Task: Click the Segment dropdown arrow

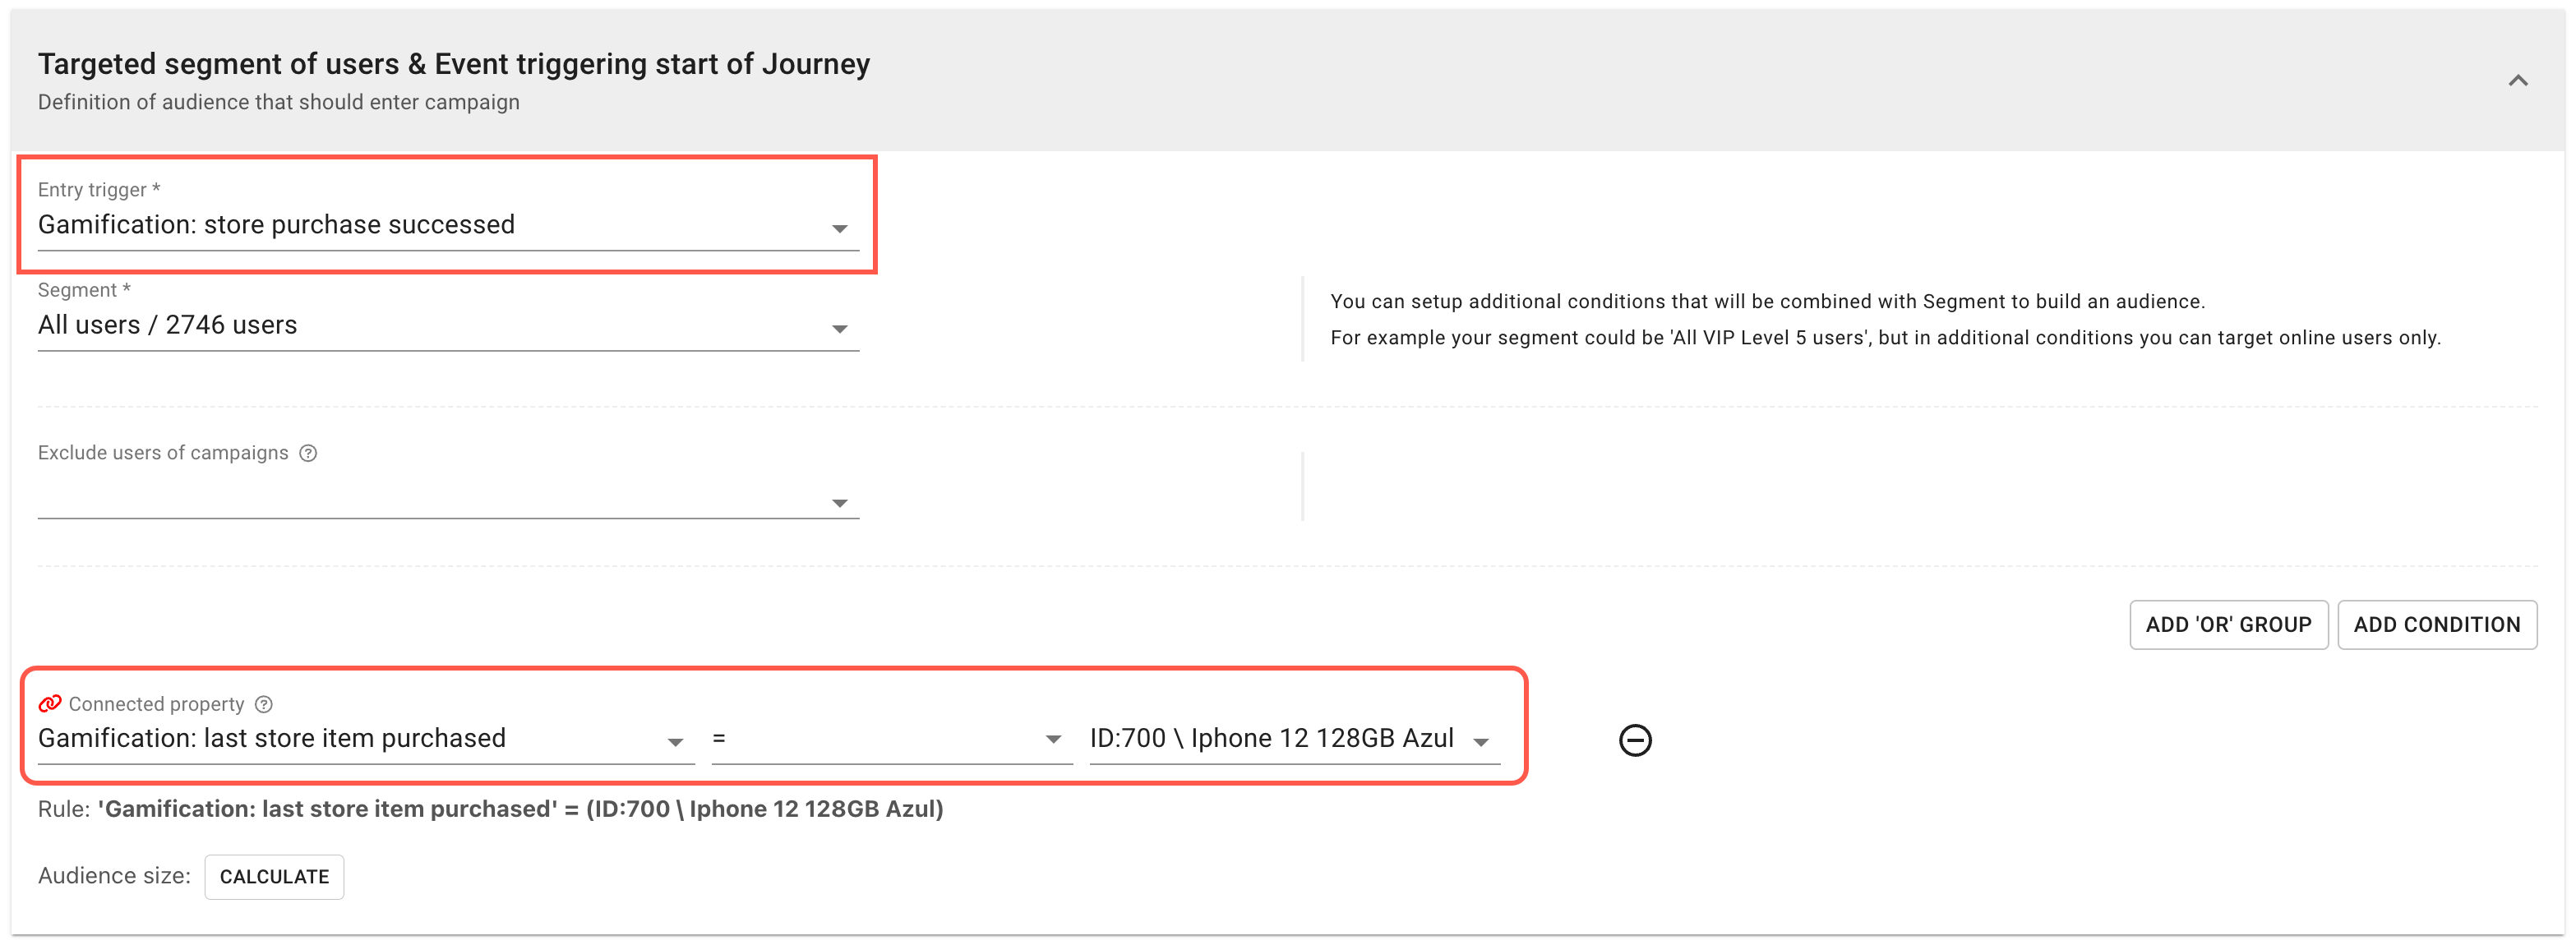Action: click(839, 329)
